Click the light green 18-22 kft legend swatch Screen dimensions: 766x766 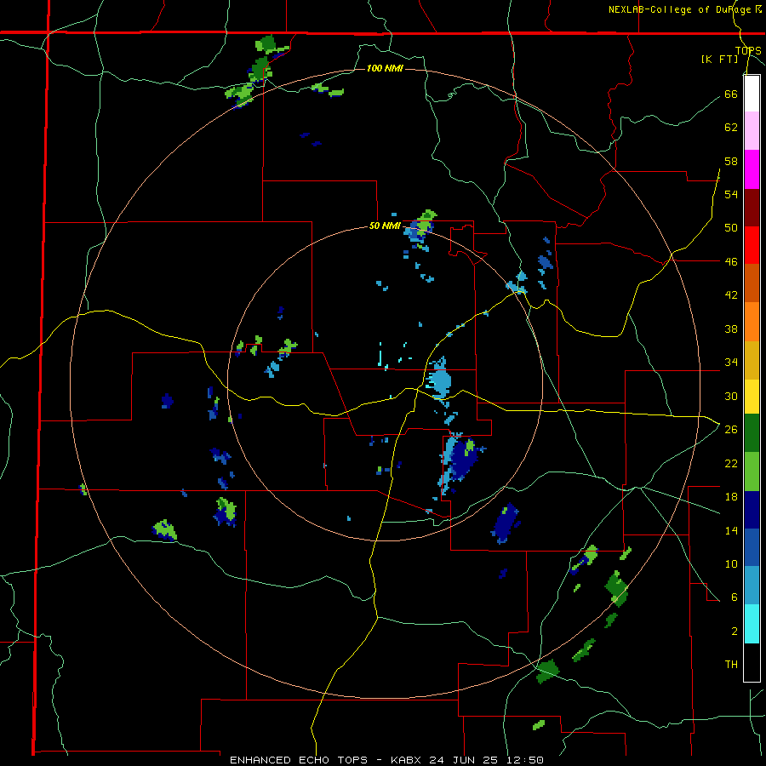coord(752,472)
